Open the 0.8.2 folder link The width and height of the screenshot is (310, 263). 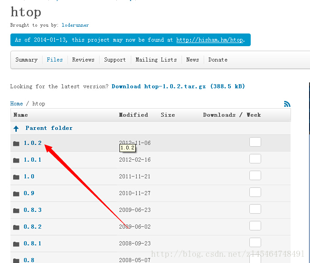33,227
